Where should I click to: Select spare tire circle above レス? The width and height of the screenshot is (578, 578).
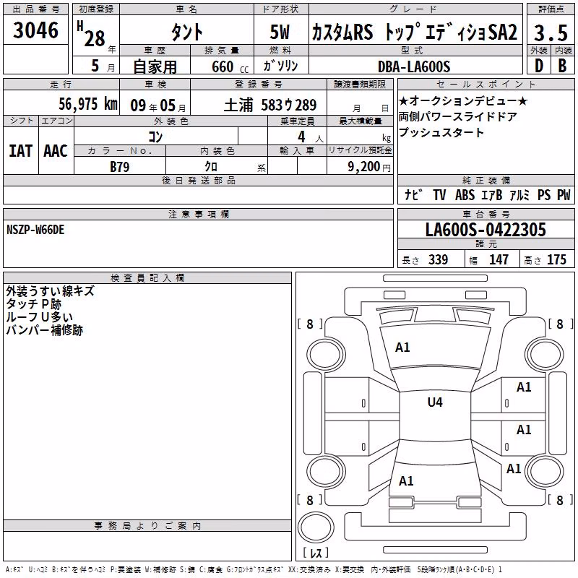coord(316,528)
